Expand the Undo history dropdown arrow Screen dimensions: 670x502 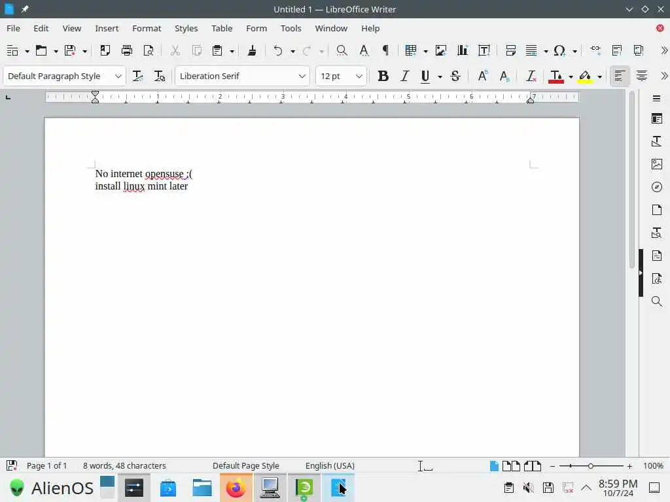[292, 51]
